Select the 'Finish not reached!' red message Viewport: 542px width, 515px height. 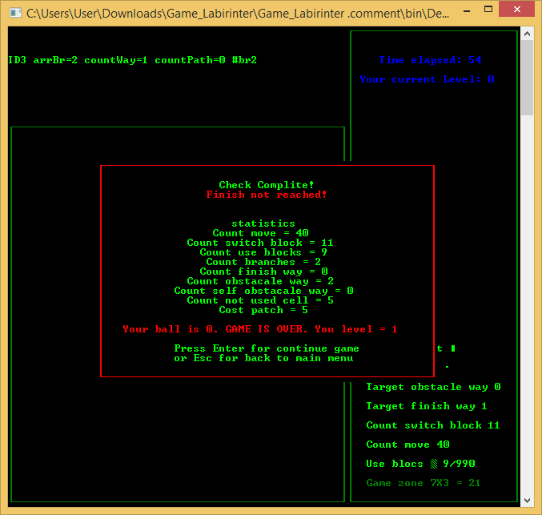point(267,195)
